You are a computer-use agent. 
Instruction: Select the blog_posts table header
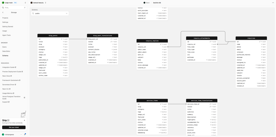pyautogui.click(x=53, y=36)
